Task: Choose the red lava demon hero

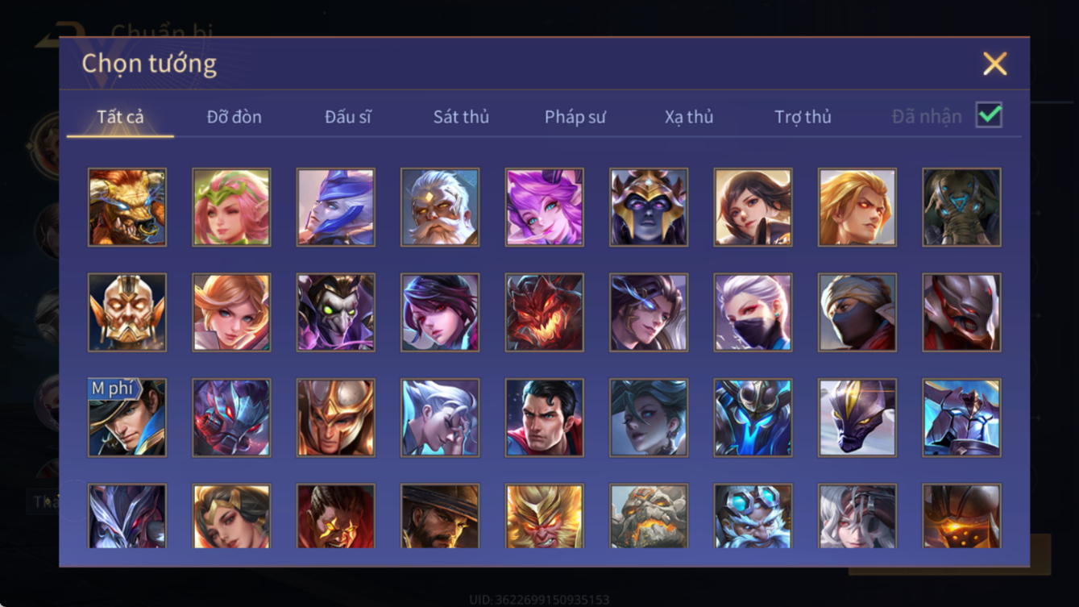Action: (544, 313)
